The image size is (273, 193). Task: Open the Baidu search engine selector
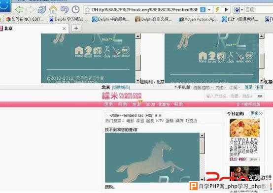point(238,10)
